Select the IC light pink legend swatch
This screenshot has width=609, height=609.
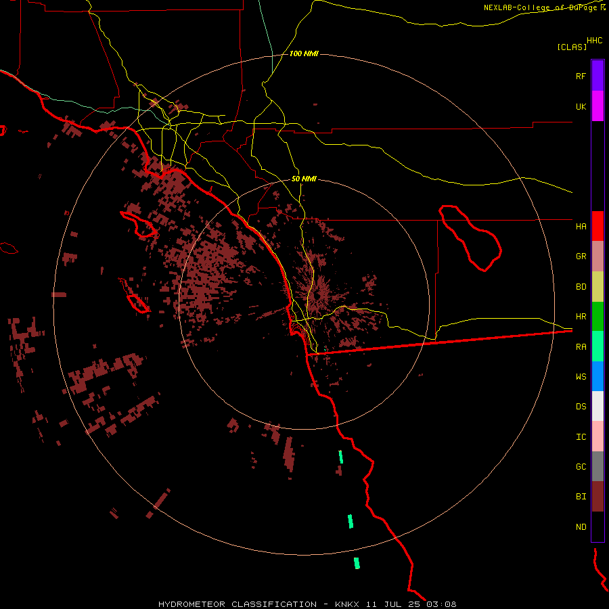[x=597, y=436]
